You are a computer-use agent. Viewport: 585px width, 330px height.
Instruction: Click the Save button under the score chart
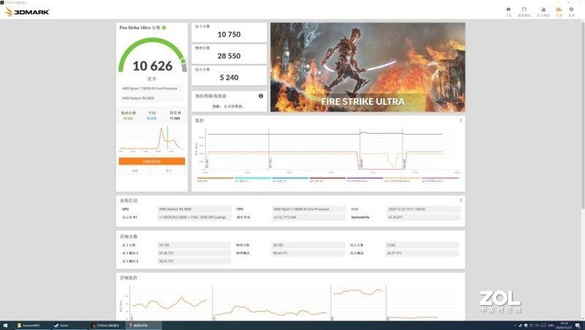point(169,170)
